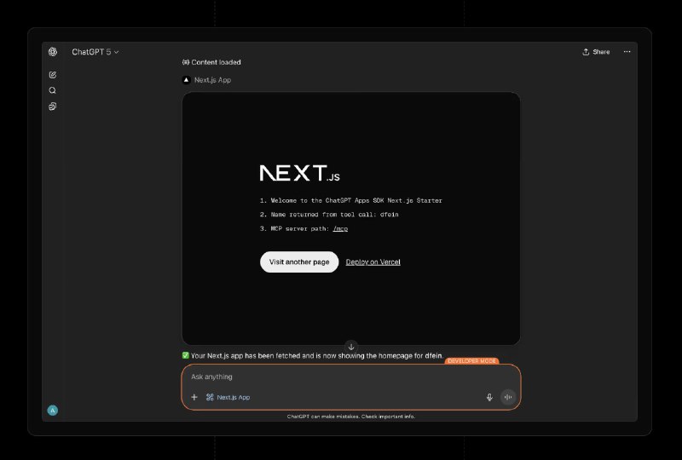Start voice mode with the waveform button
The image size is (682, 460).
508,397
